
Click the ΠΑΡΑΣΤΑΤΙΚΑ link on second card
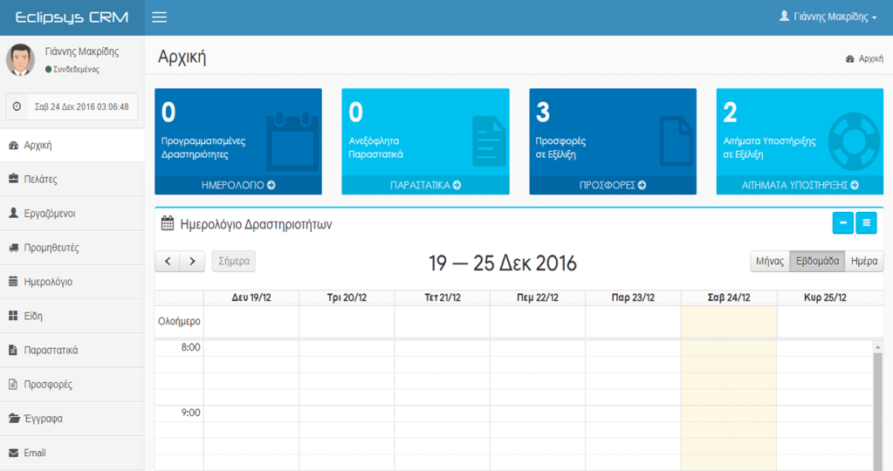(x=425, y=185)
